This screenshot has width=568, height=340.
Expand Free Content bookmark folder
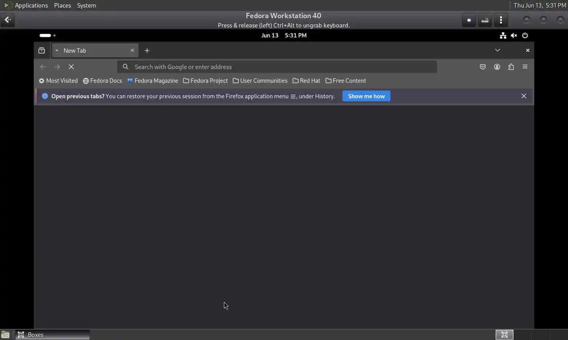coord(346,81)
